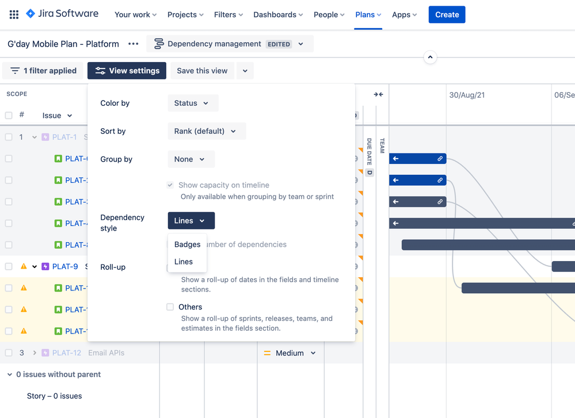The height and width of the screenshot is (418, 575).
Task: Open the PLAT-9 issue link
Action: pos(65,266)
